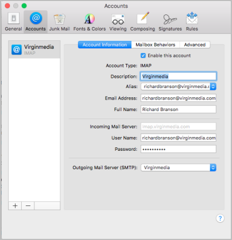Open the Composing preferences pane
Screen dimensions: 232x240
pyautogui.click(x=142, y=22)
